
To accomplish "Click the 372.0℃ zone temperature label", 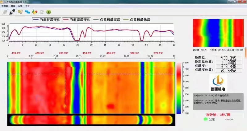I will pos(158,53).
